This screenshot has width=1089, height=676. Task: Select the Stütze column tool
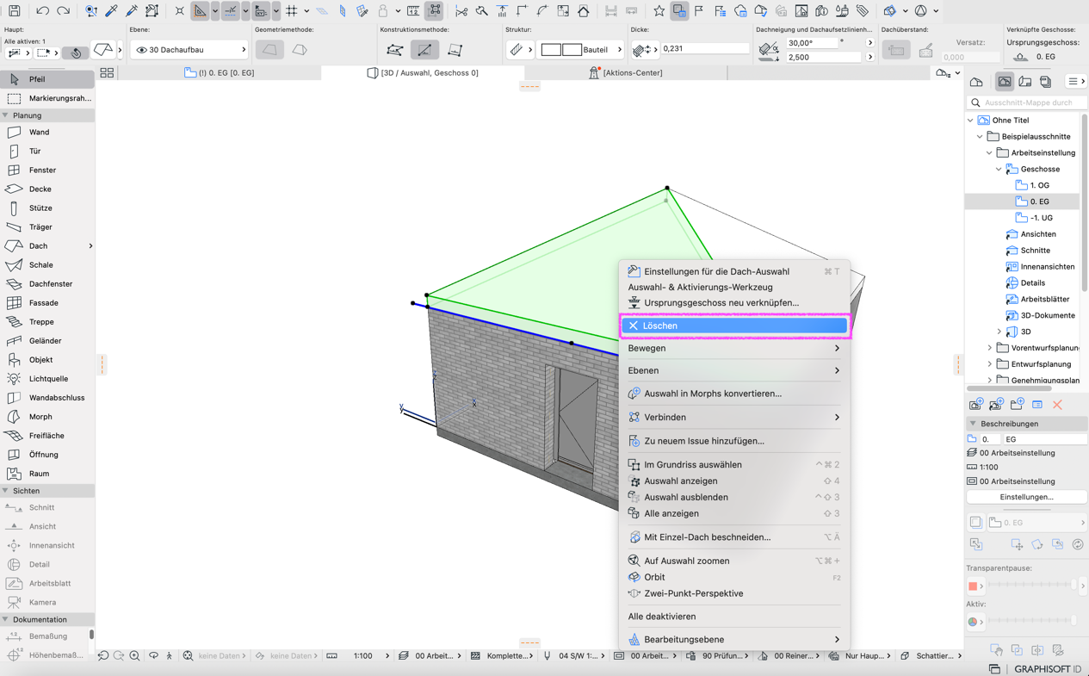[47, 208]
